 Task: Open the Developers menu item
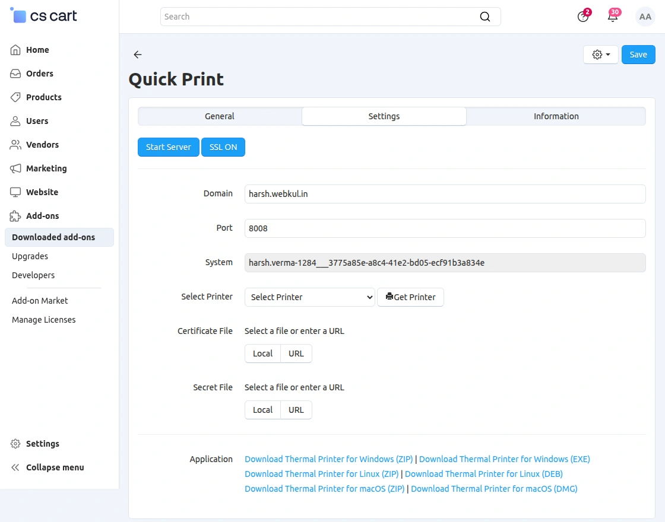(x=33, y=275)
